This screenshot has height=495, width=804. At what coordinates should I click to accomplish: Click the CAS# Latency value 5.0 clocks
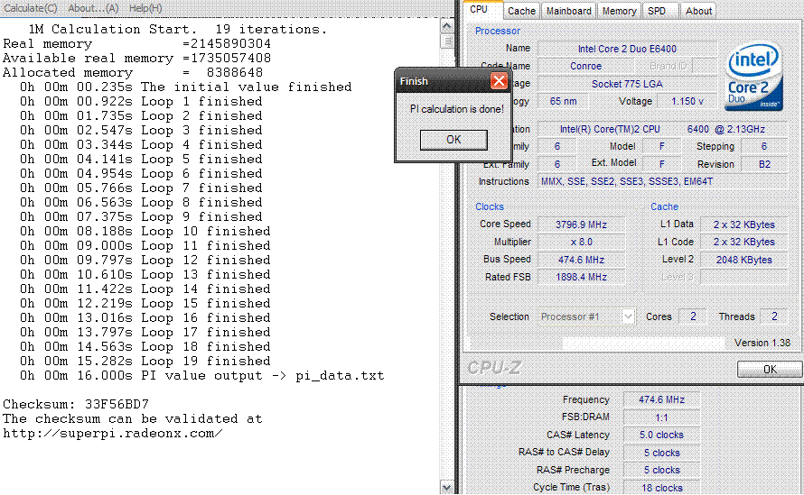tap(661, 435)
